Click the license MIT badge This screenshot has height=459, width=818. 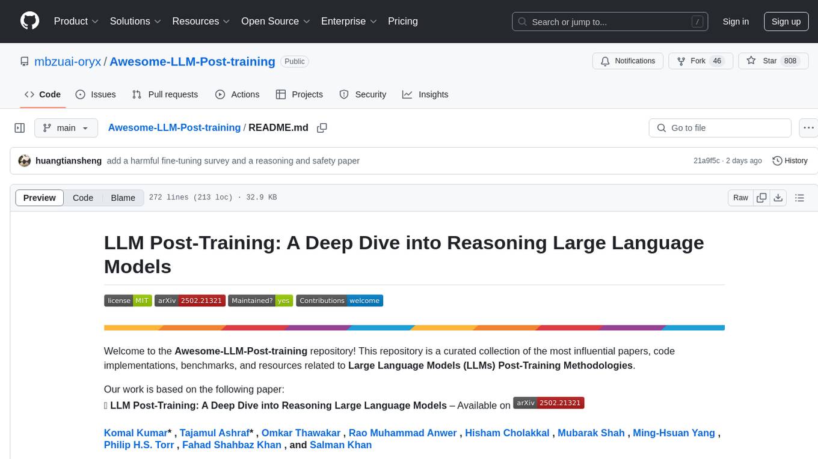pos(128,300)
